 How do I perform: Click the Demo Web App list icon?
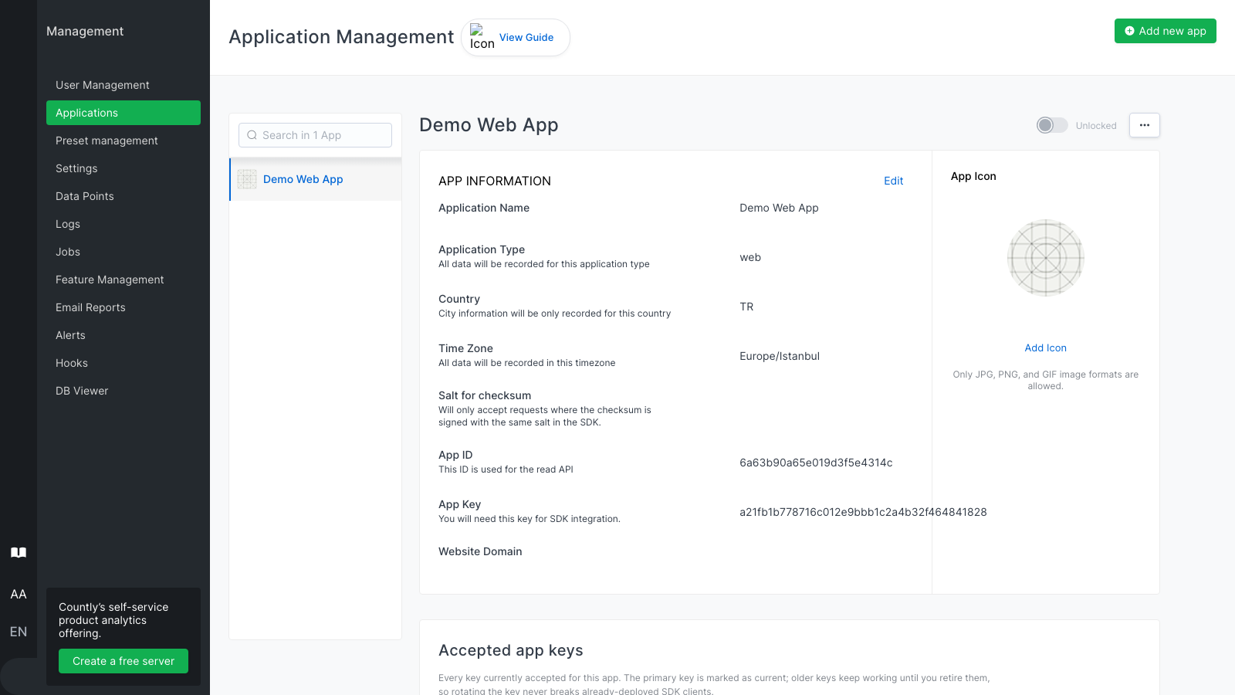tap(247, 179)
